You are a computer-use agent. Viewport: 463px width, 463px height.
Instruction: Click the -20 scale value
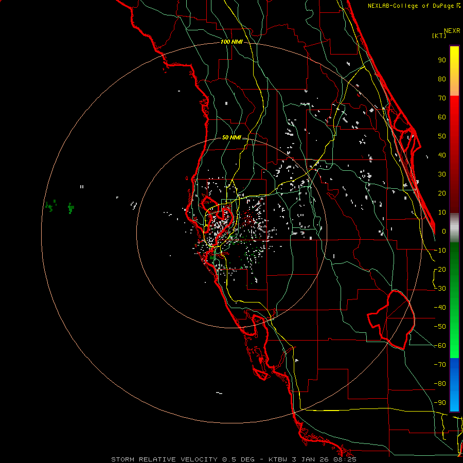pyautogui.click(x=440, y=270)
